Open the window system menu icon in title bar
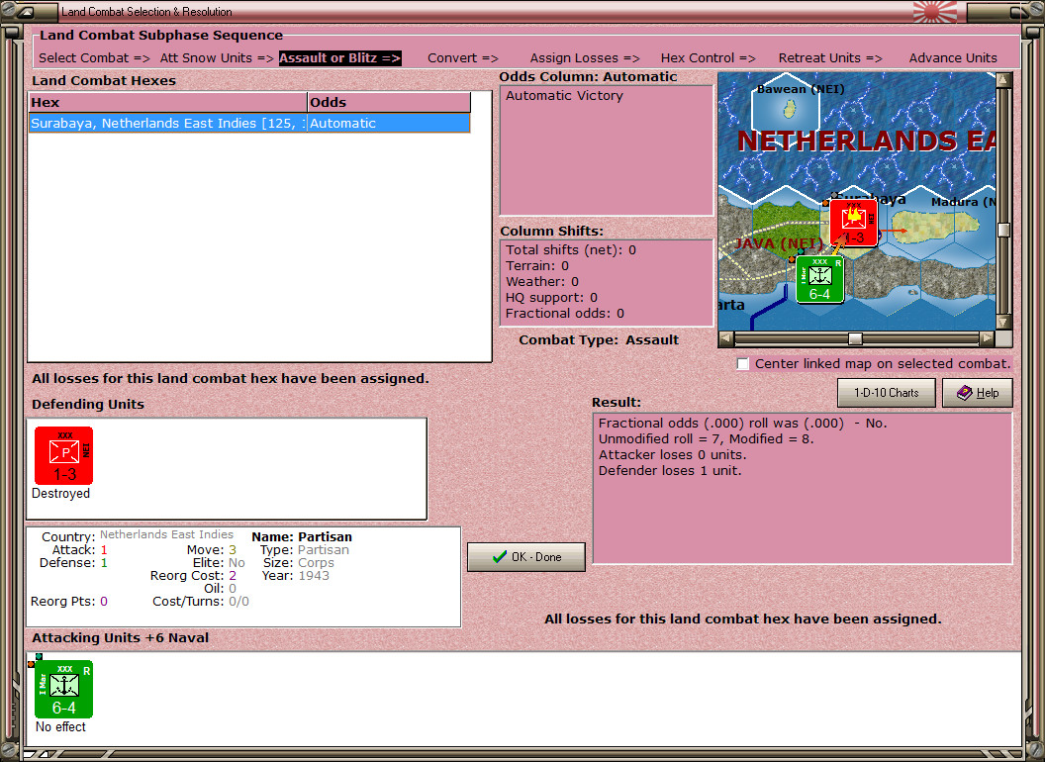This screenshot has height=762, width=1045. coord(27,11)
